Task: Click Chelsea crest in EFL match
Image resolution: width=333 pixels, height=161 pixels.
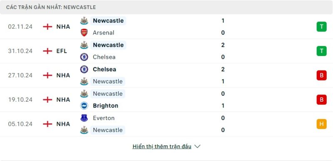Action: click(x=84, y=57)
